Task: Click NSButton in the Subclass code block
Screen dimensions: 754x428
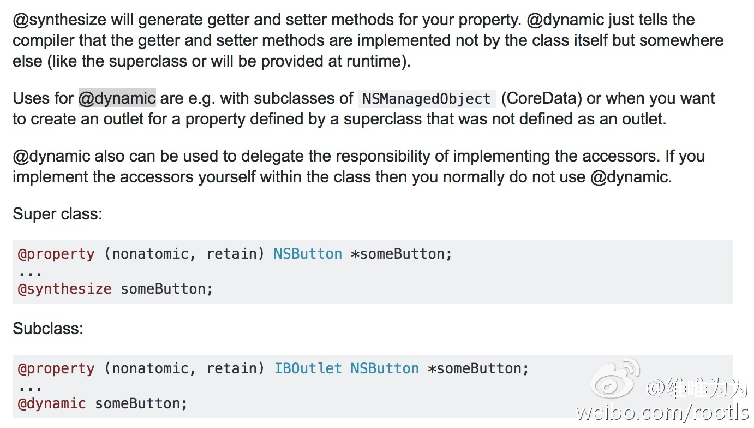Action: (384, 368)
